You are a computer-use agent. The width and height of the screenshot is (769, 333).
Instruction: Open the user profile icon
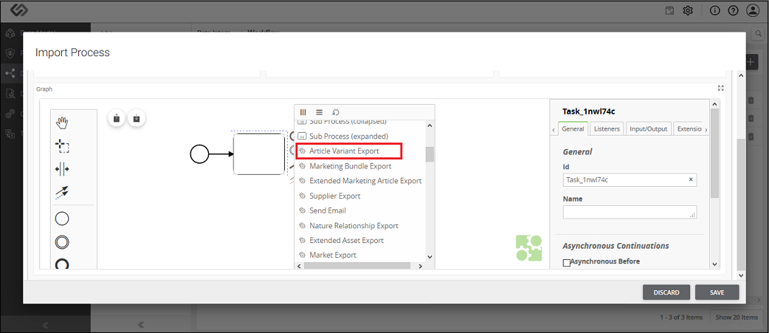coord(753,11)
